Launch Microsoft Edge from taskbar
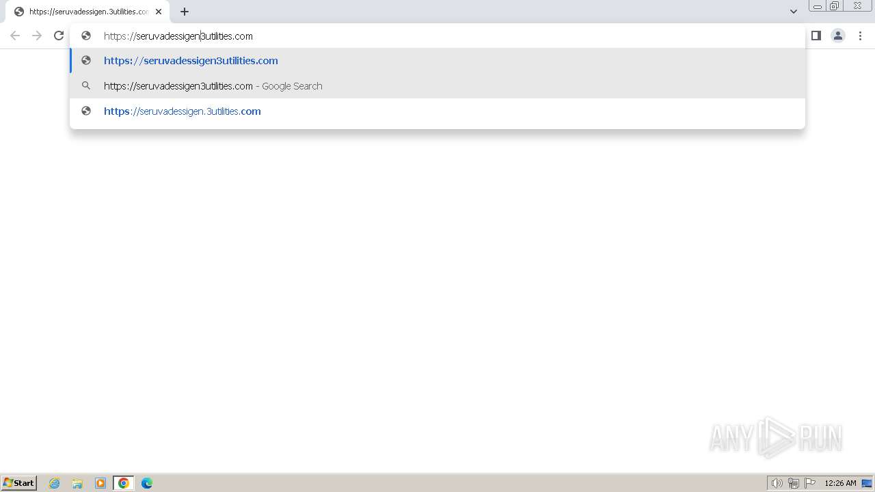The width and height of the screenshot is (875, 492). 147,483
